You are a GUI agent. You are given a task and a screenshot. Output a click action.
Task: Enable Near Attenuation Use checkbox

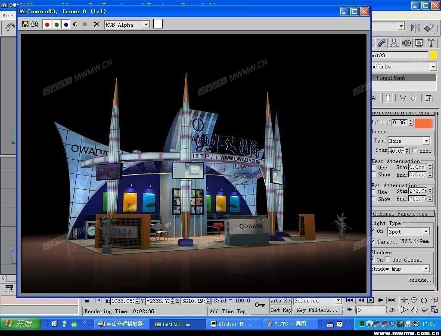coord(373,168)
